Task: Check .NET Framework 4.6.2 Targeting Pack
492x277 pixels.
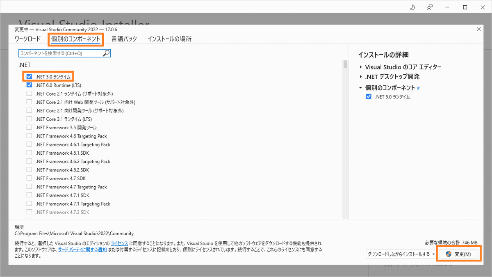Action: click(29, 161)
